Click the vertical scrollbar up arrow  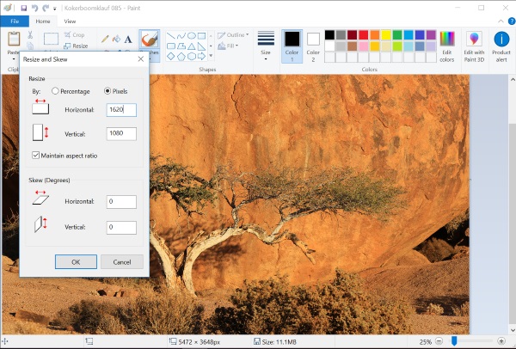[x=513, y=79]
